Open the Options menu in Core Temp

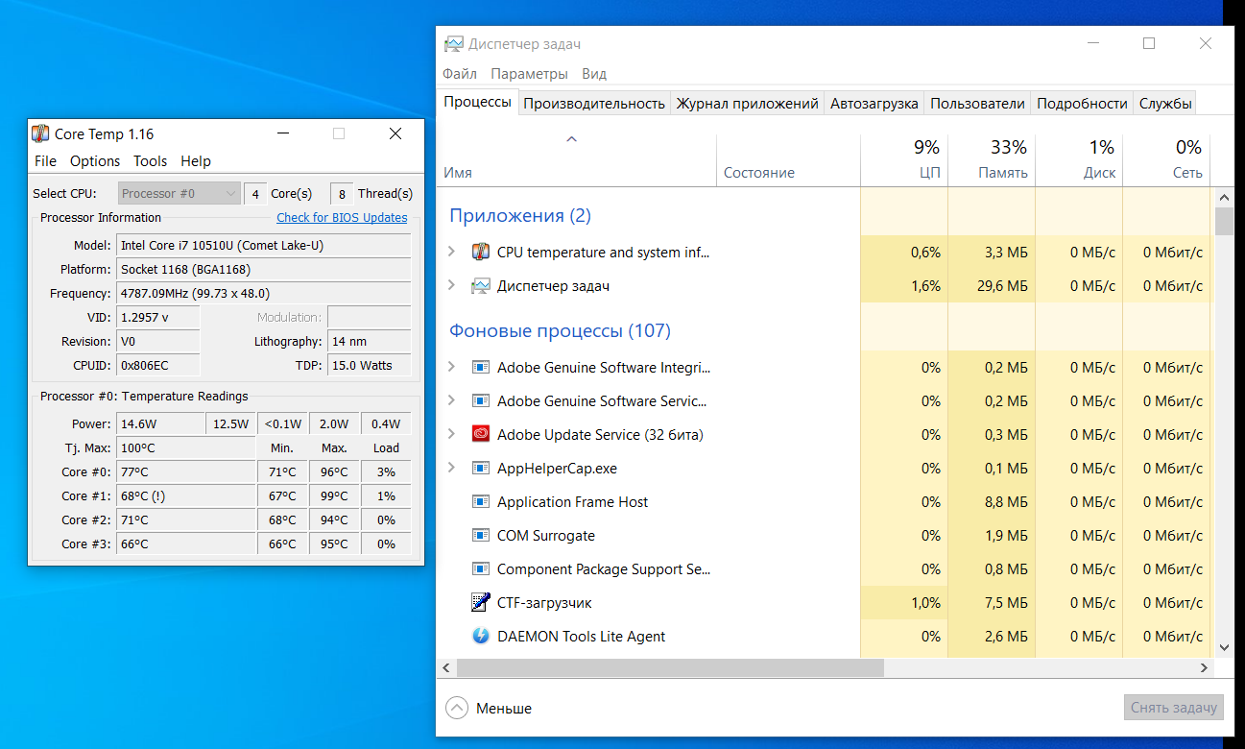pos(95,161)
